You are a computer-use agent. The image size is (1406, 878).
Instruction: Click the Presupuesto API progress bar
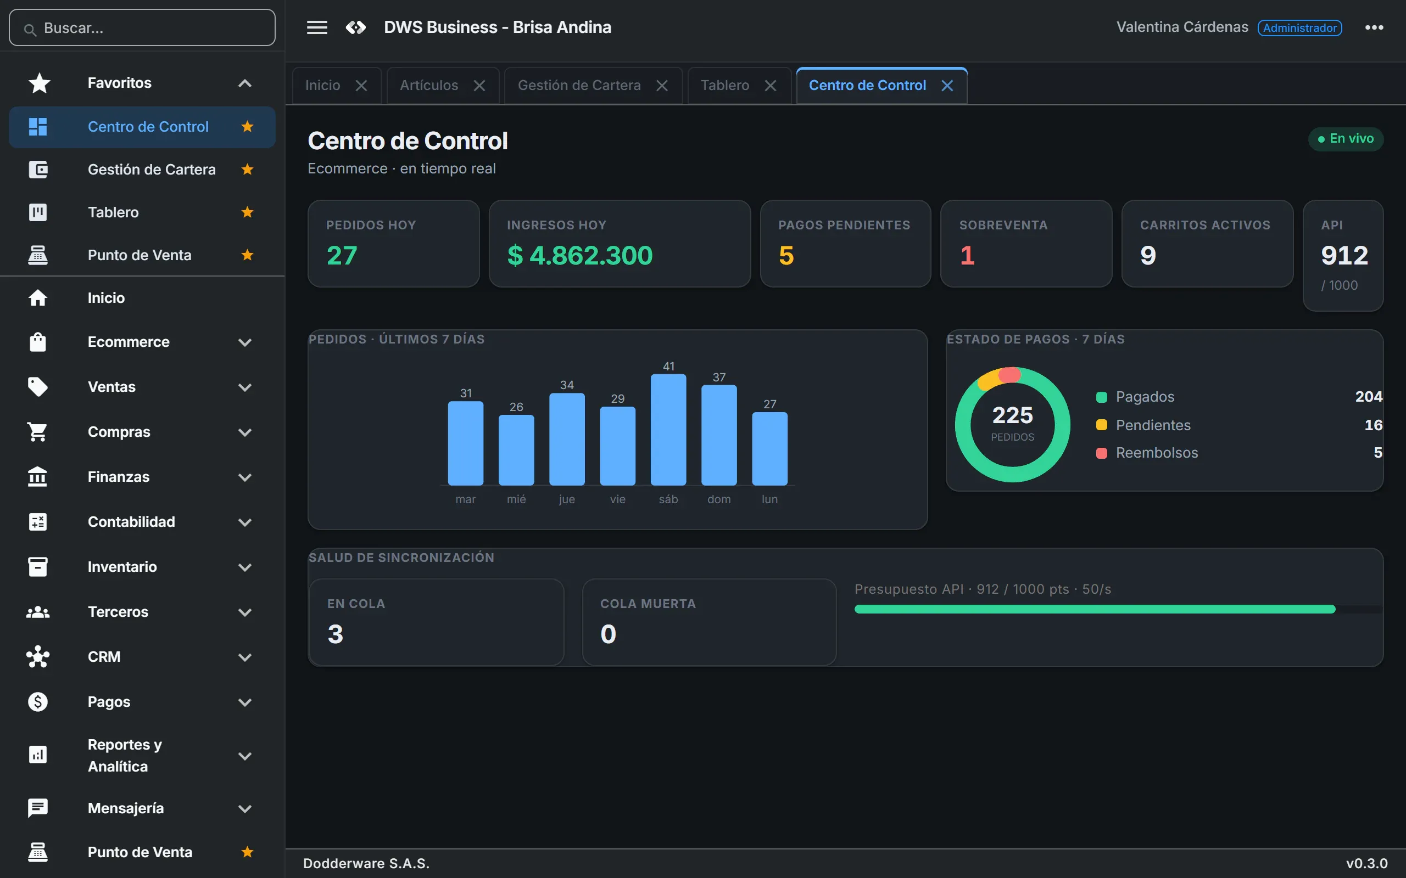tap(1118, 609)
